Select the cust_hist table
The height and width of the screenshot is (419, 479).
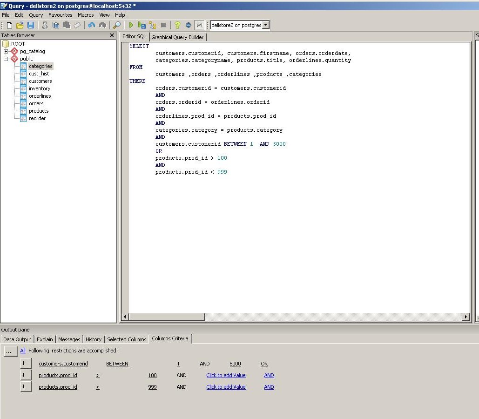(39, 74)
